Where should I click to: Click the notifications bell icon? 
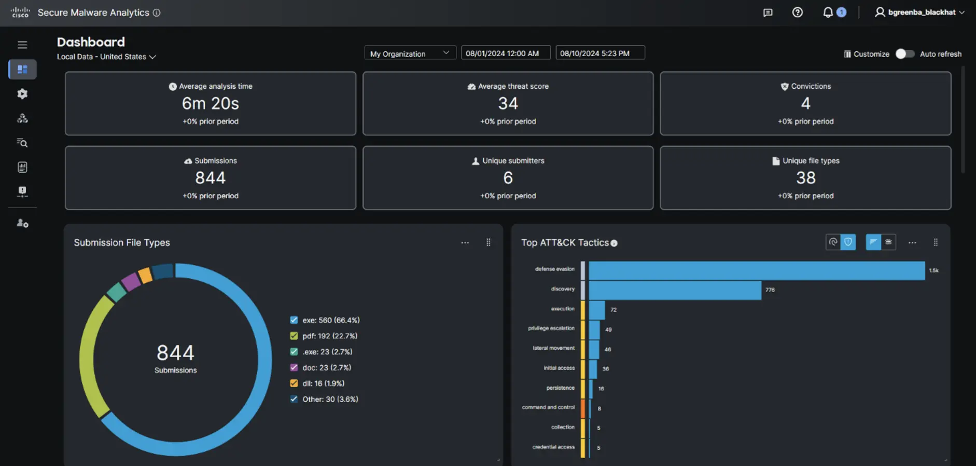[828, 12]
